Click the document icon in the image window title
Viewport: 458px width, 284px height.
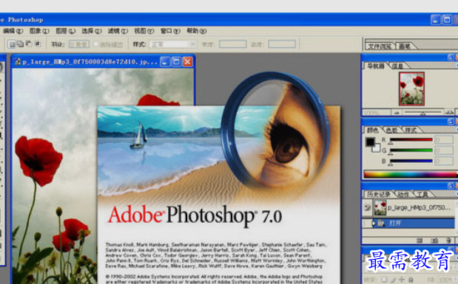tap(18, 61)
